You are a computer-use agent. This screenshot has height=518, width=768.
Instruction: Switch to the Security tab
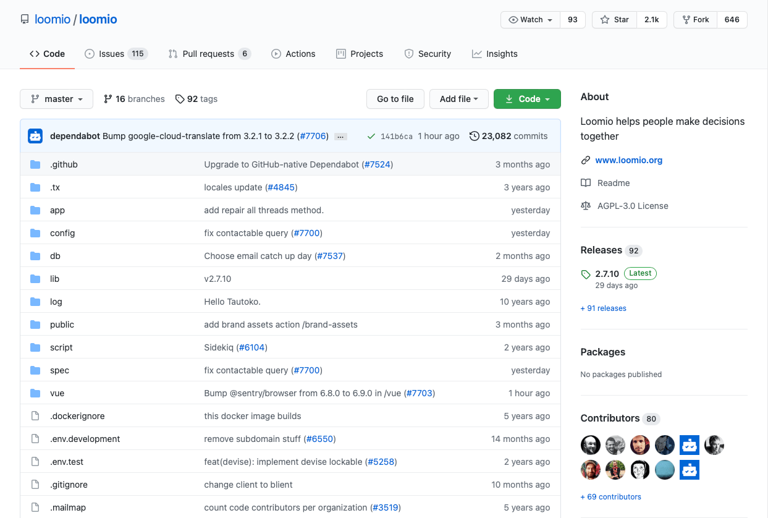(428, 54)
